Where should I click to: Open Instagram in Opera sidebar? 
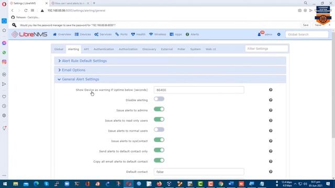click(x=4, y=62)
